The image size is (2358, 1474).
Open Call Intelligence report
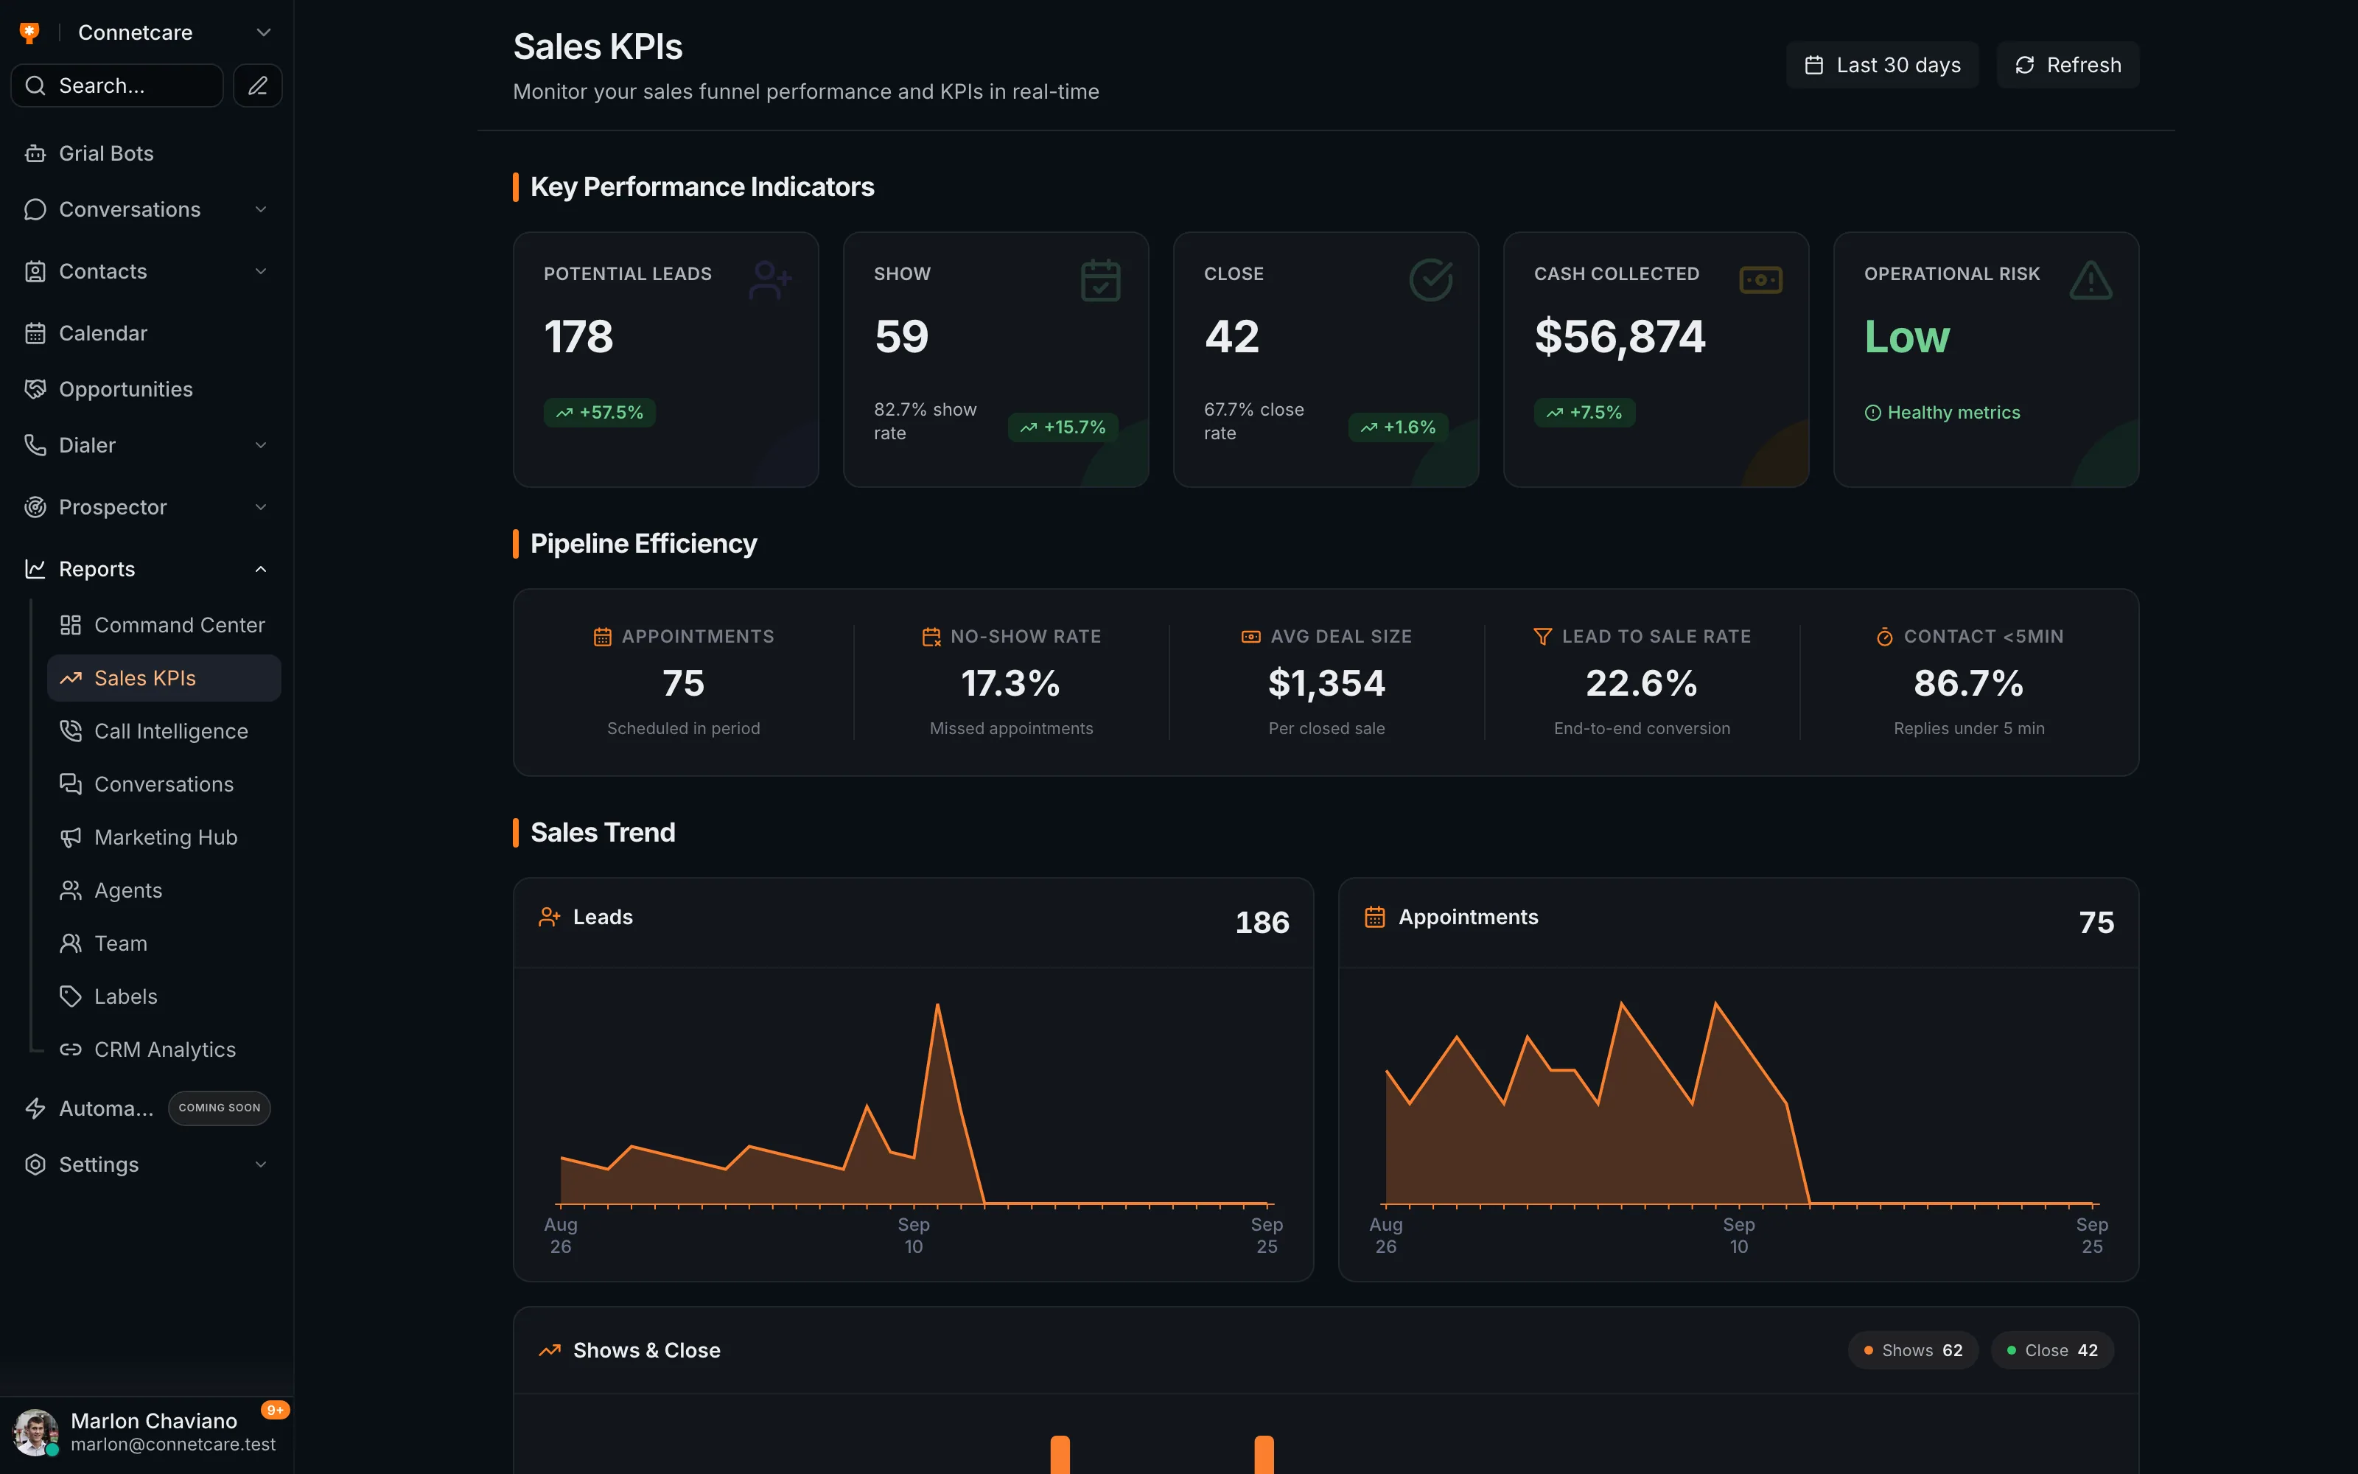coord(164,731)
